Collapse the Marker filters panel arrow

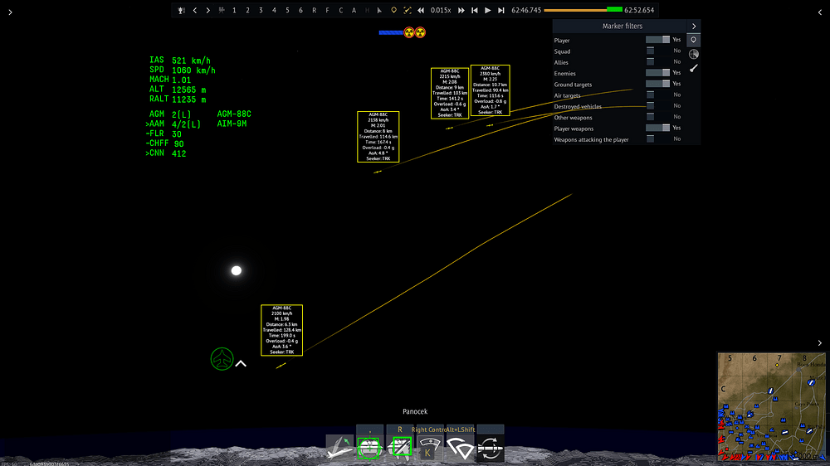tap(693, 26)
